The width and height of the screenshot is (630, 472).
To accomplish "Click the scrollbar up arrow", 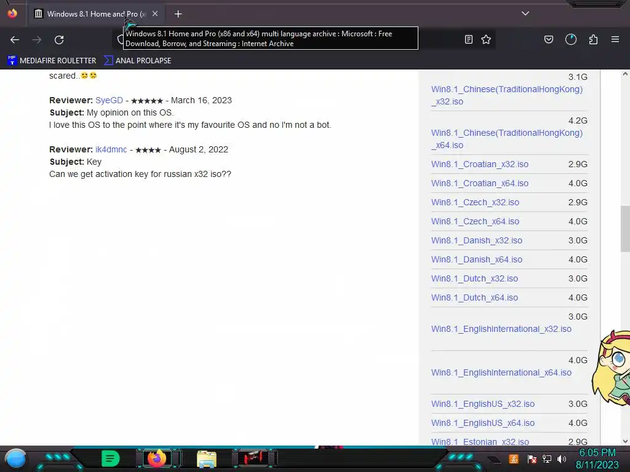I will [625, 74].
